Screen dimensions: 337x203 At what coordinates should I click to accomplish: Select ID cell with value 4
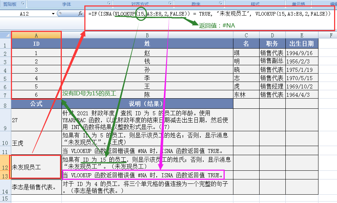click(36, 78)
